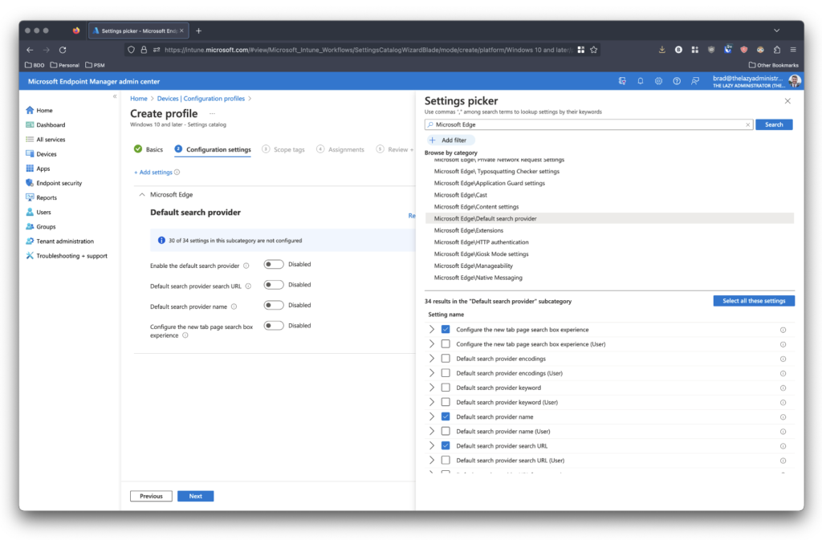Expand Default search provider keyword row chevron
This screenshot has height=540, width=822.
(x=431, y=388)
